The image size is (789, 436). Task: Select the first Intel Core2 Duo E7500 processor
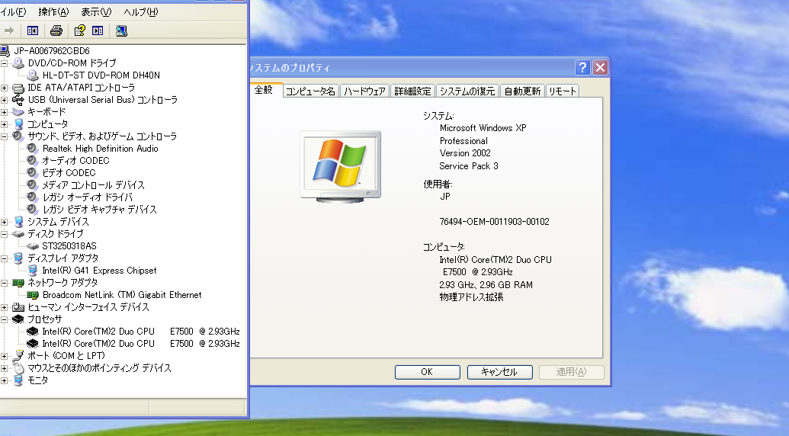tap(141, 332)
